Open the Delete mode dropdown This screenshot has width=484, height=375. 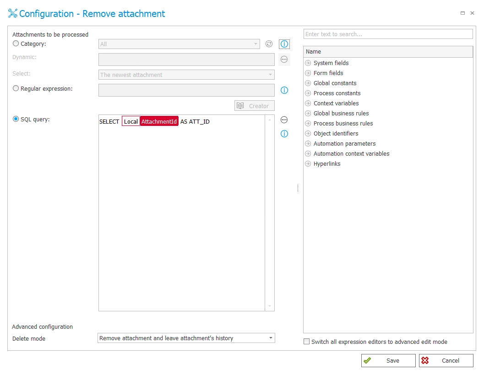tap(271, 338)
